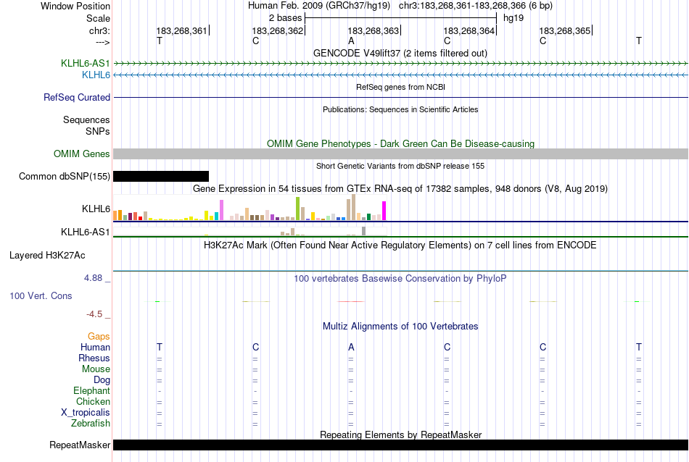Open the RefSeq Curated track label
689x462 pixels.
[76, 98]
